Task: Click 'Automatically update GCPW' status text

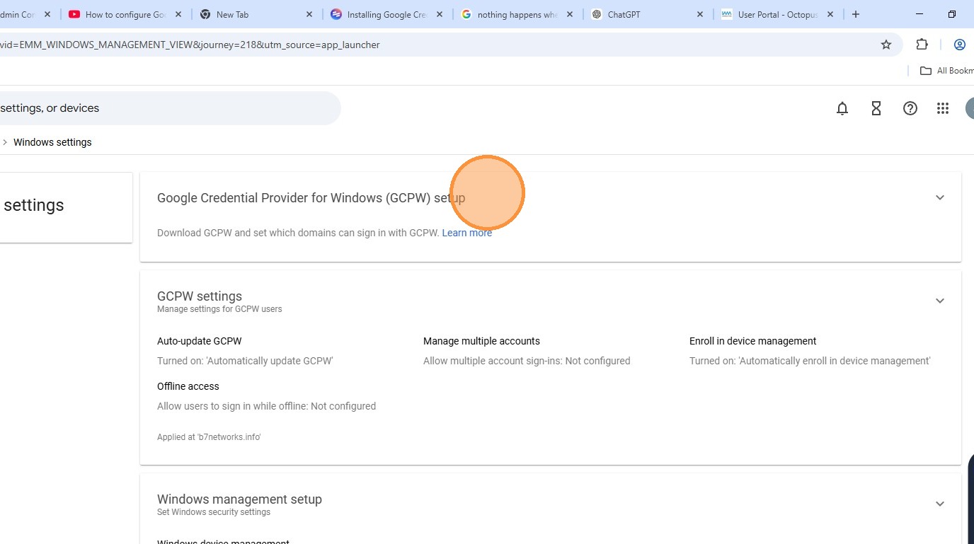Action: tap(245, 361)
